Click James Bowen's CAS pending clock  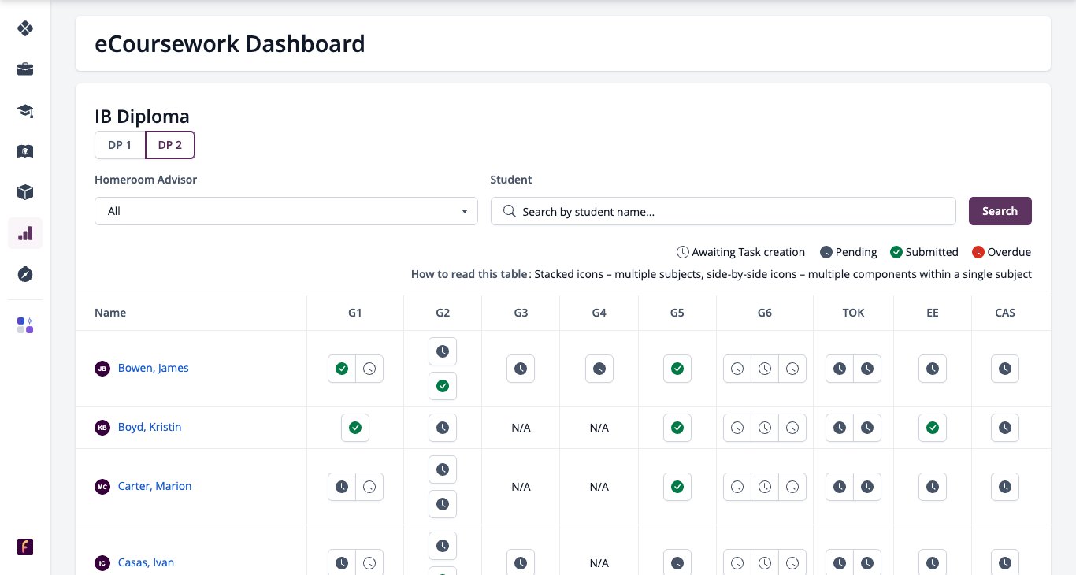tap(1005, 369)
